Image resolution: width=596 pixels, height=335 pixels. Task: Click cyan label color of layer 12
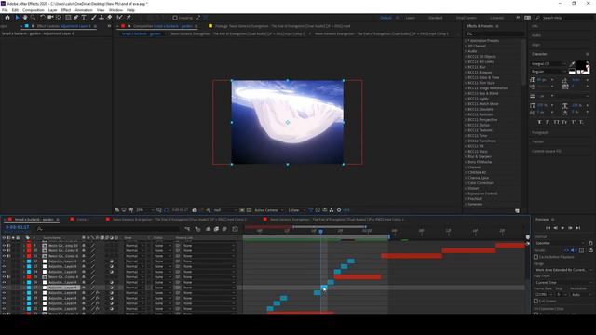[29, 261]
